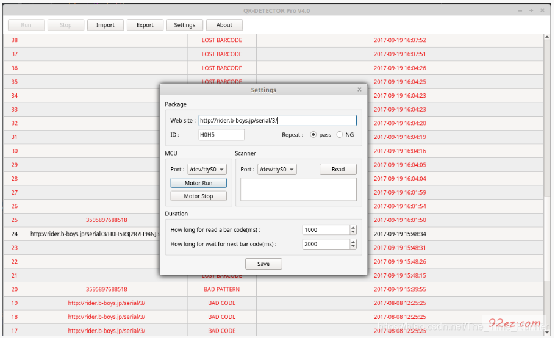
Task: Select row number 30 in the table
Action: tap(15, 151)
